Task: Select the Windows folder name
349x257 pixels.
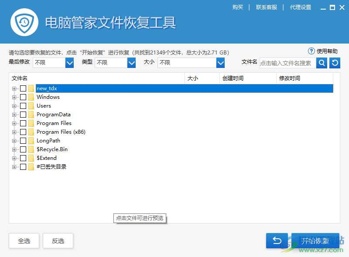Action: (x=48, y=97)
